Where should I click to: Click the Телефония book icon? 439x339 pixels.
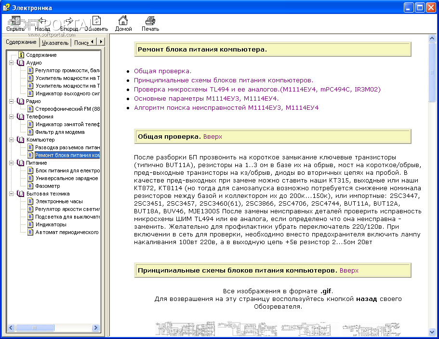click(x=20, y=117)
